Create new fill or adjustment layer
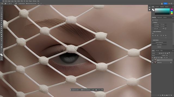 click(x=165, y=95)
